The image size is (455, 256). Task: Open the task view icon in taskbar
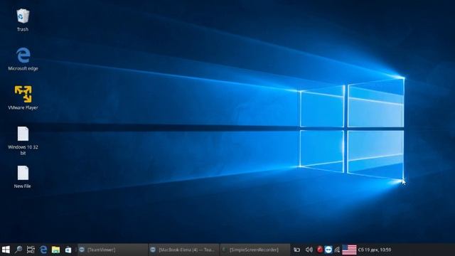point(31,250)
